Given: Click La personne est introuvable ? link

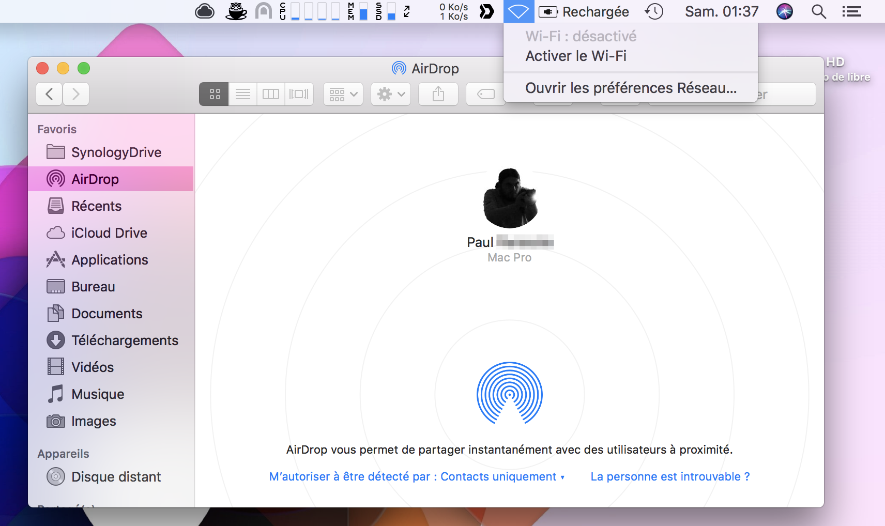Looking at the screenshot, I should click(x=670, y=476).
